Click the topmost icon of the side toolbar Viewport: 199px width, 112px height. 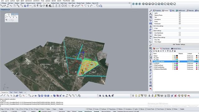click(150, 11)
